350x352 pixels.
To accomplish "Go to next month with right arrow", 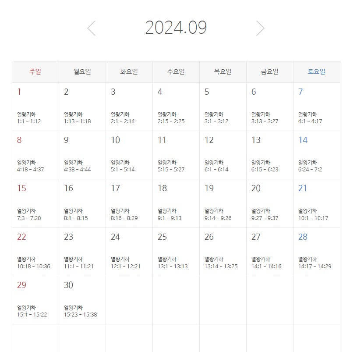I will 260,28.
